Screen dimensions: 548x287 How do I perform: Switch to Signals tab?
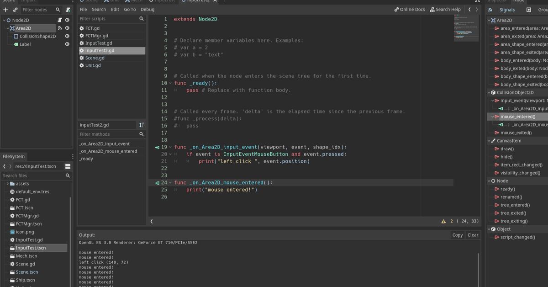pyautogui.click(x=507, y=10)
